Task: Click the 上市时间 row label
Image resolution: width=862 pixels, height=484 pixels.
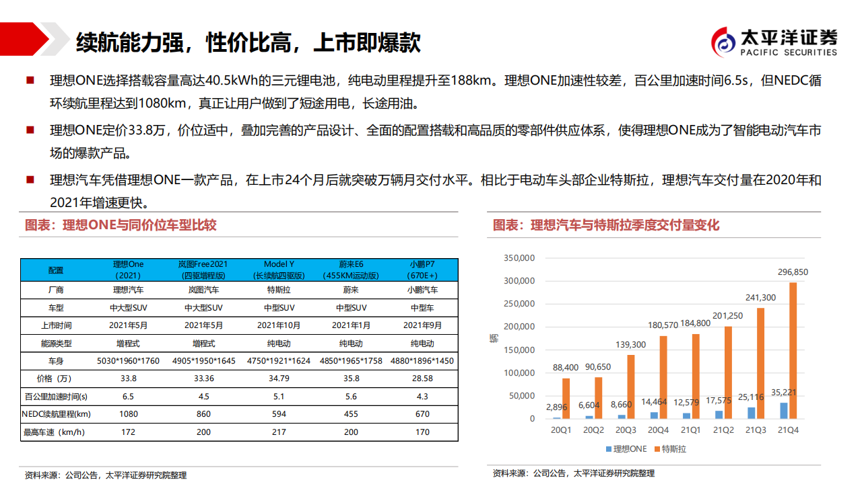Action: click(56, 325)
